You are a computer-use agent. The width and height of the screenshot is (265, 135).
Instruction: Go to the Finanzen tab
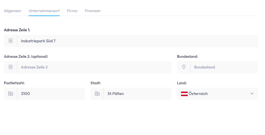[92, 11]
